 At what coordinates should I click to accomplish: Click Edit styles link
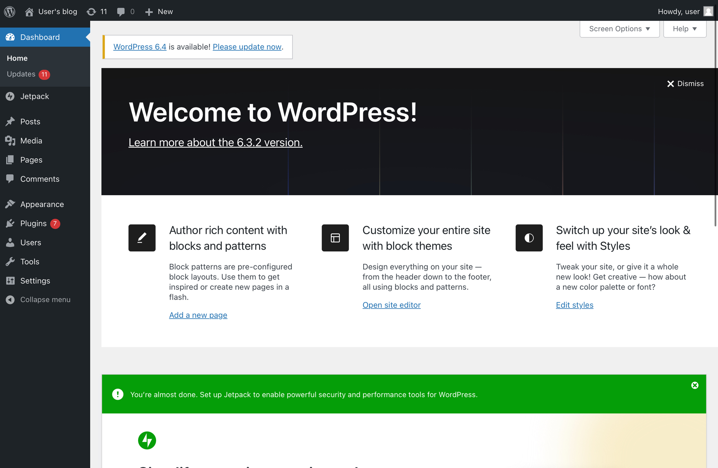[x=575, y=305]
